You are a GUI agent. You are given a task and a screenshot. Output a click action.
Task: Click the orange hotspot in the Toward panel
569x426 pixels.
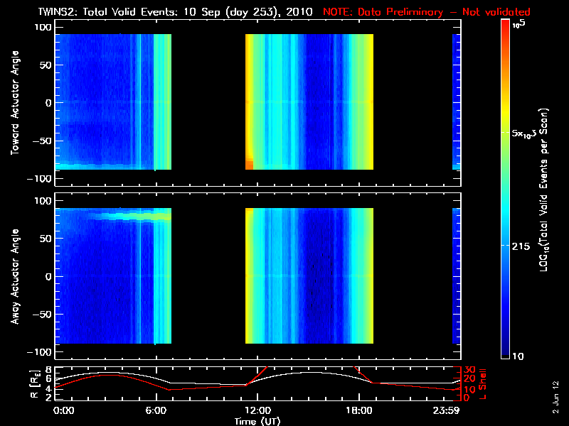point(250,164)
